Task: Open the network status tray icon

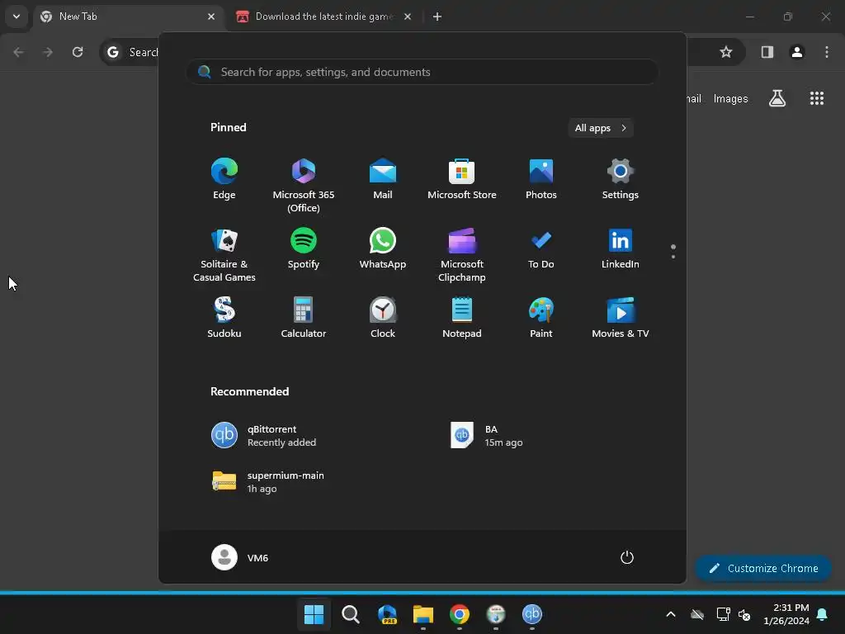Action: [x=723, y=614]
